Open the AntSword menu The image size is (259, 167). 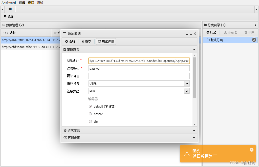click(x=9, y=3)
